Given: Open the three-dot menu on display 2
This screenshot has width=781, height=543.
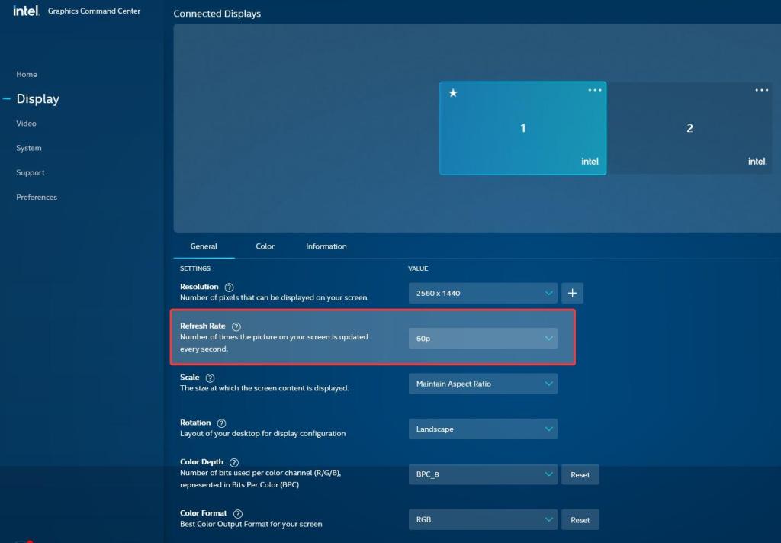Looking at the screenshot, I should [x=762, y=90].
